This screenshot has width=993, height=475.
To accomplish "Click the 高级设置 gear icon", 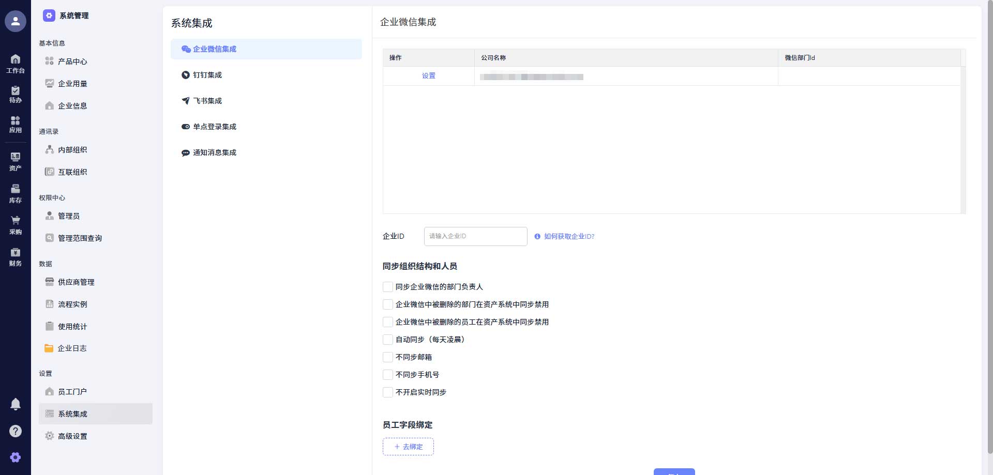I will 50,436.
